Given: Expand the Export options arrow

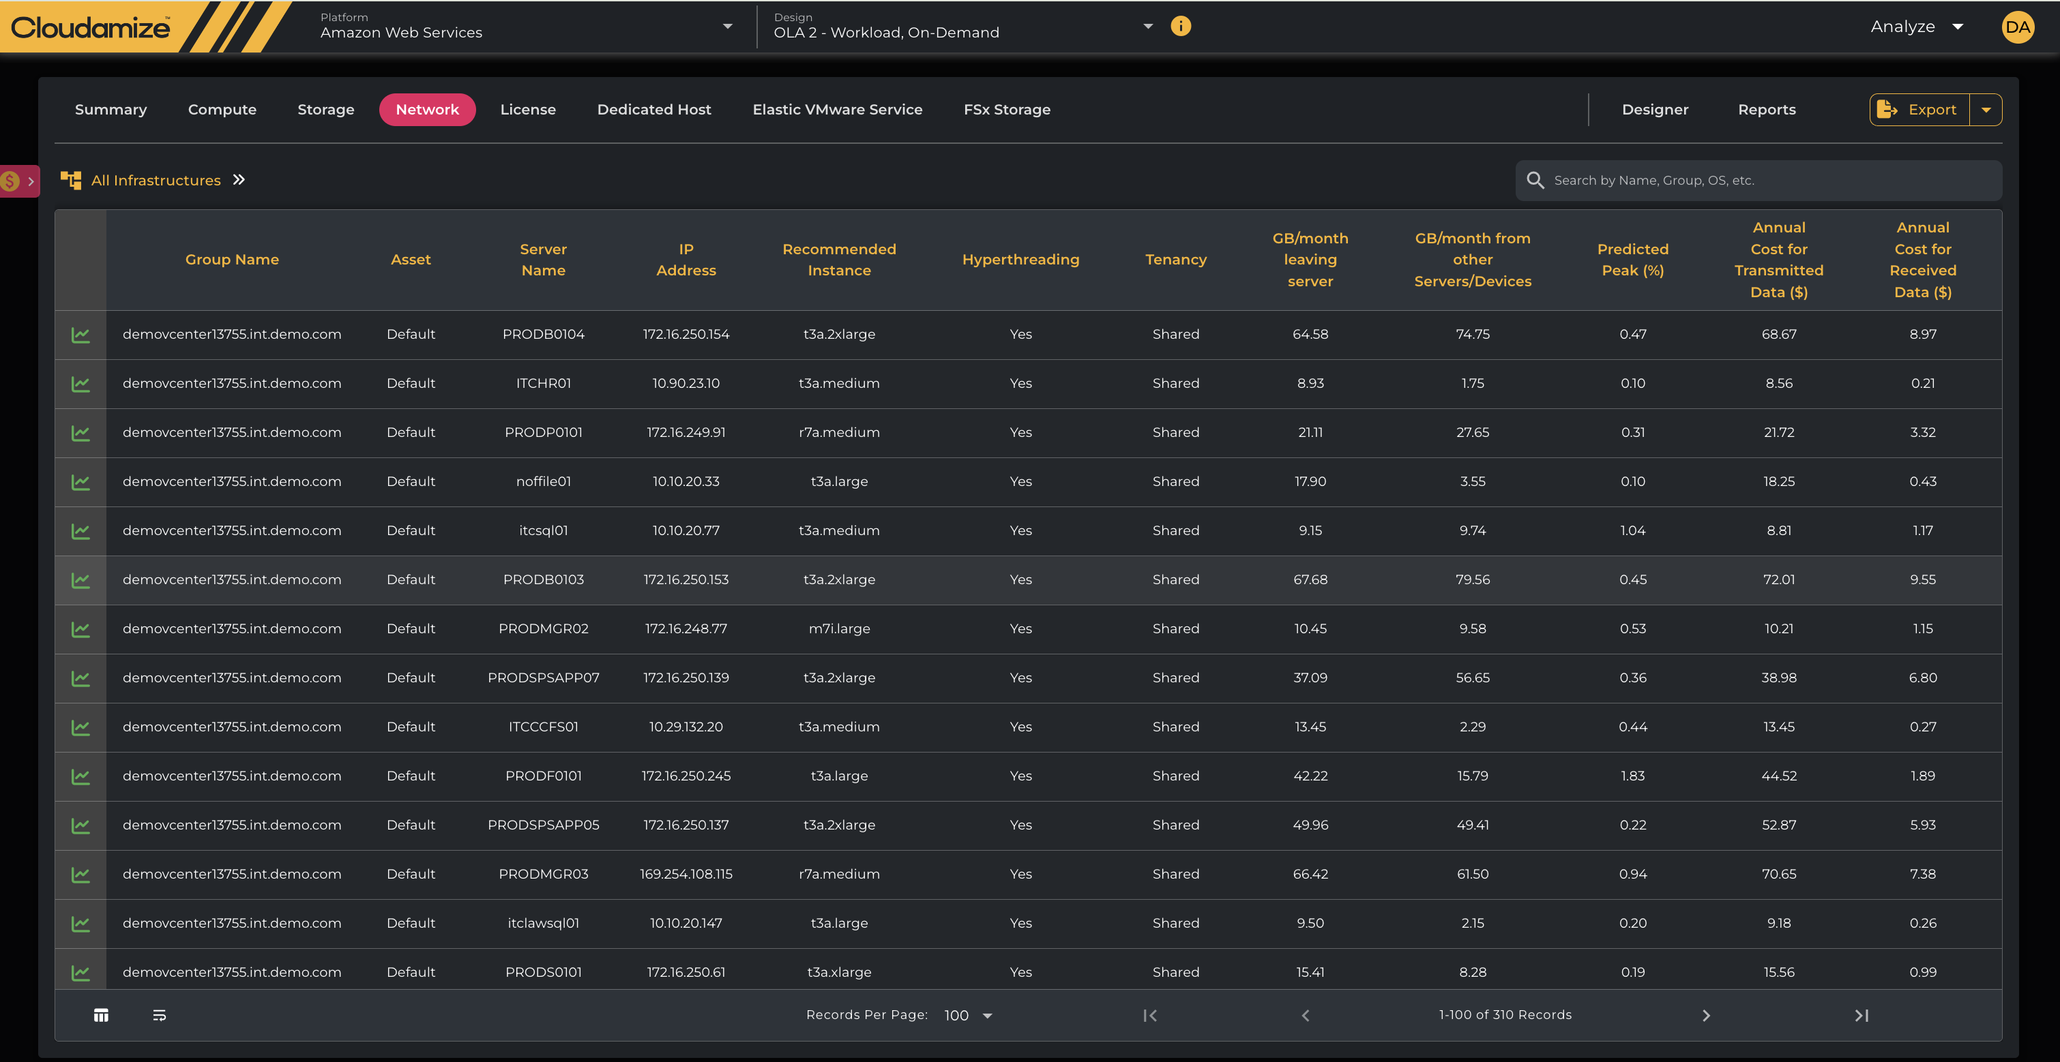Looking at the screenshot, I should point(1986,110).
